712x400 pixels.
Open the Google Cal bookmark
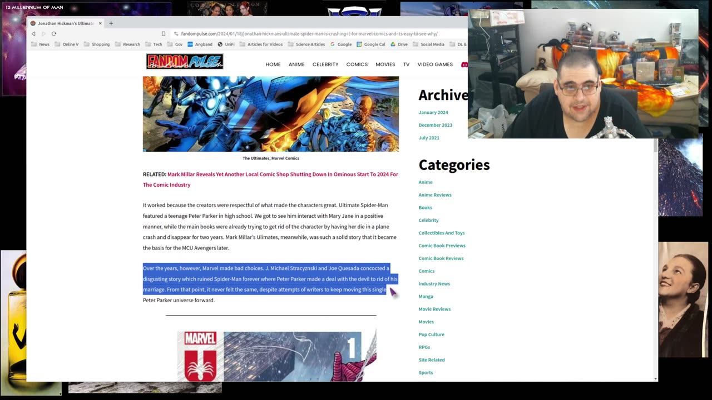pyautogui.click(x=371, y=44)
